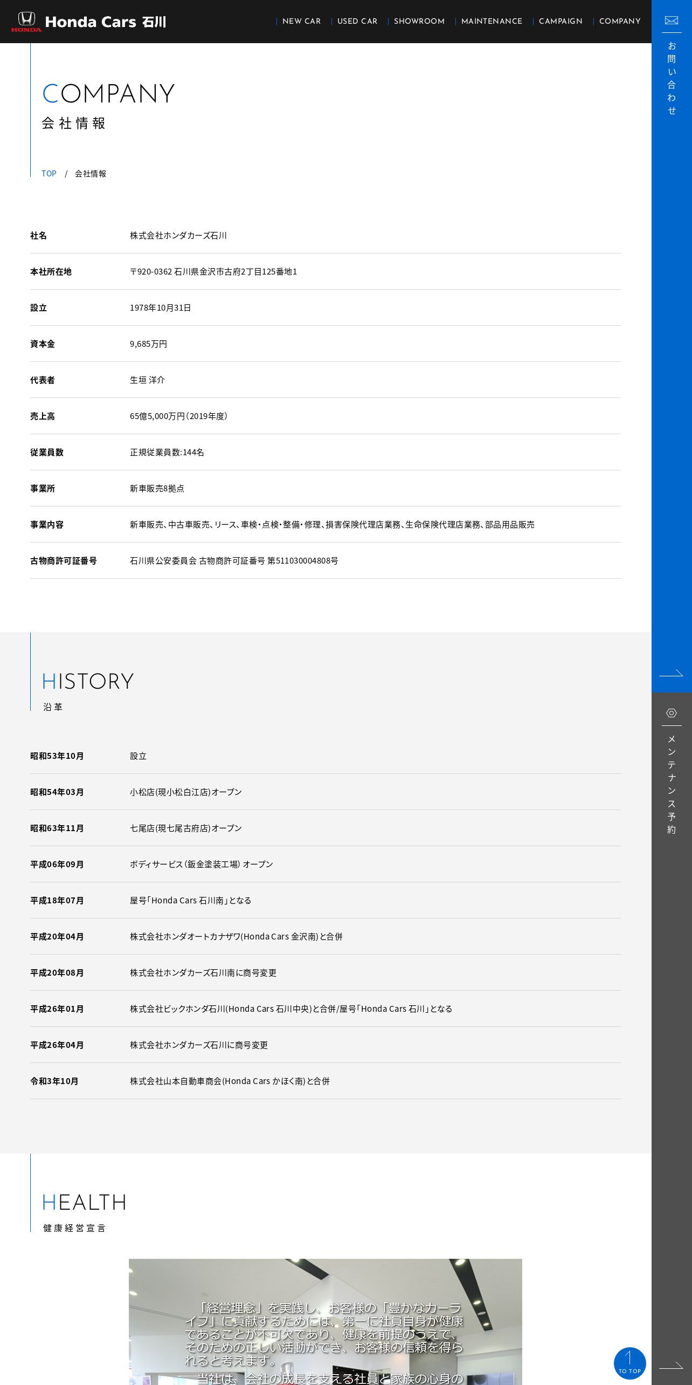Click the company name 株式会社ホンダカーズ石川
Image resolution: width=692 pixels, height=1385 pixels.
coord(178,236)
